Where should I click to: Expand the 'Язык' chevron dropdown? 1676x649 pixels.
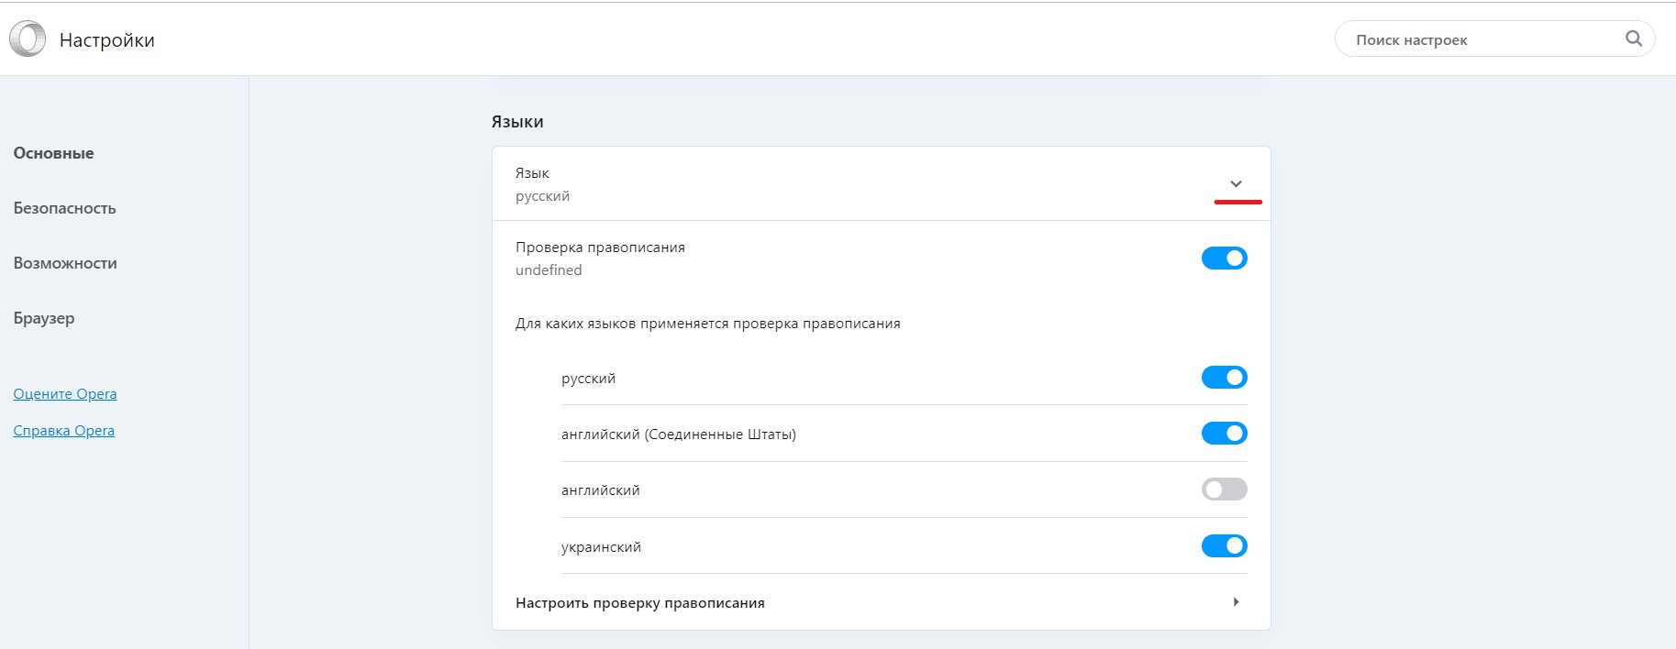click(x=1236, y=183)
